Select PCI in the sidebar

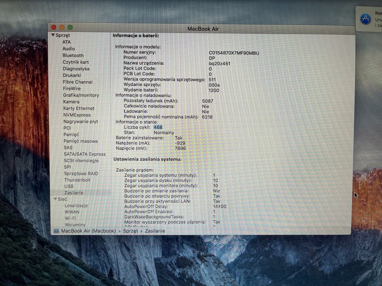point(67,128)
